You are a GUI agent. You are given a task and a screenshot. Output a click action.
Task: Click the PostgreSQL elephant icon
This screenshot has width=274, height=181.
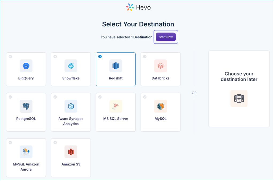pos(26,106)
